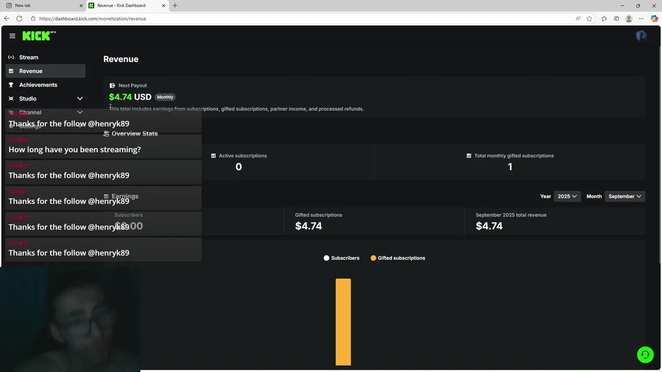Open the Month September dropdown
This screenshot has width=662, height=372.
pyautogui.click(x=625, y=196)
